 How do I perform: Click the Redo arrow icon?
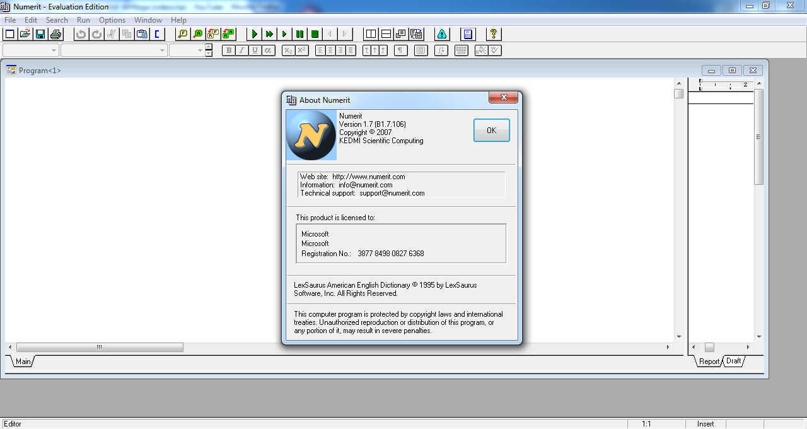coord(96,34)
